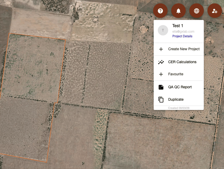Select Create New Project menu entry
Image resolution: width=224 pixels, height=169 pixels.
tap(184, 49)
